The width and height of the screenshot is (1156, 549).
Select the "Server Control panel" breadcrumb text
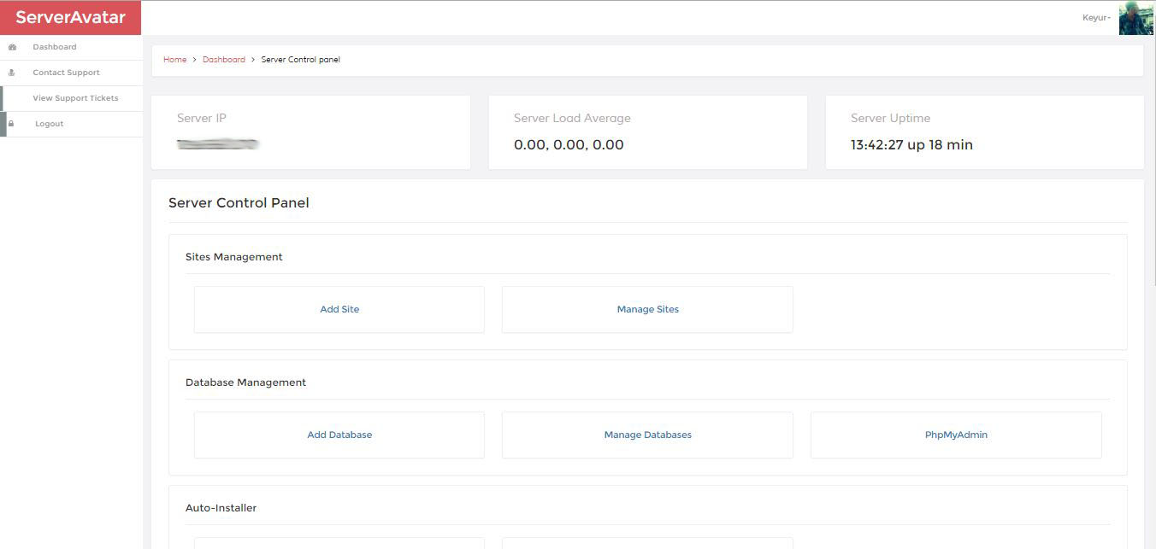[301, 60]
